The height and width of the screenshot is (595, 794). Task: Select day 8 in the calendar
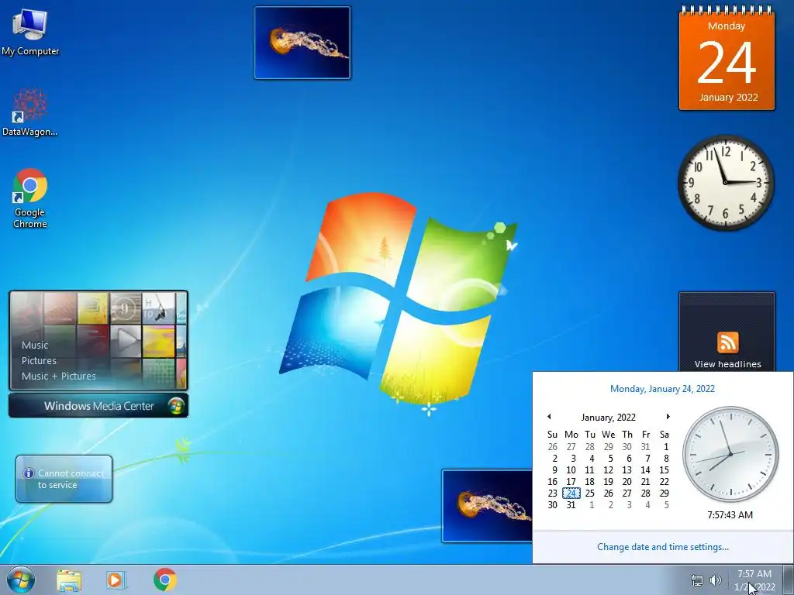[x=666, y=459]
